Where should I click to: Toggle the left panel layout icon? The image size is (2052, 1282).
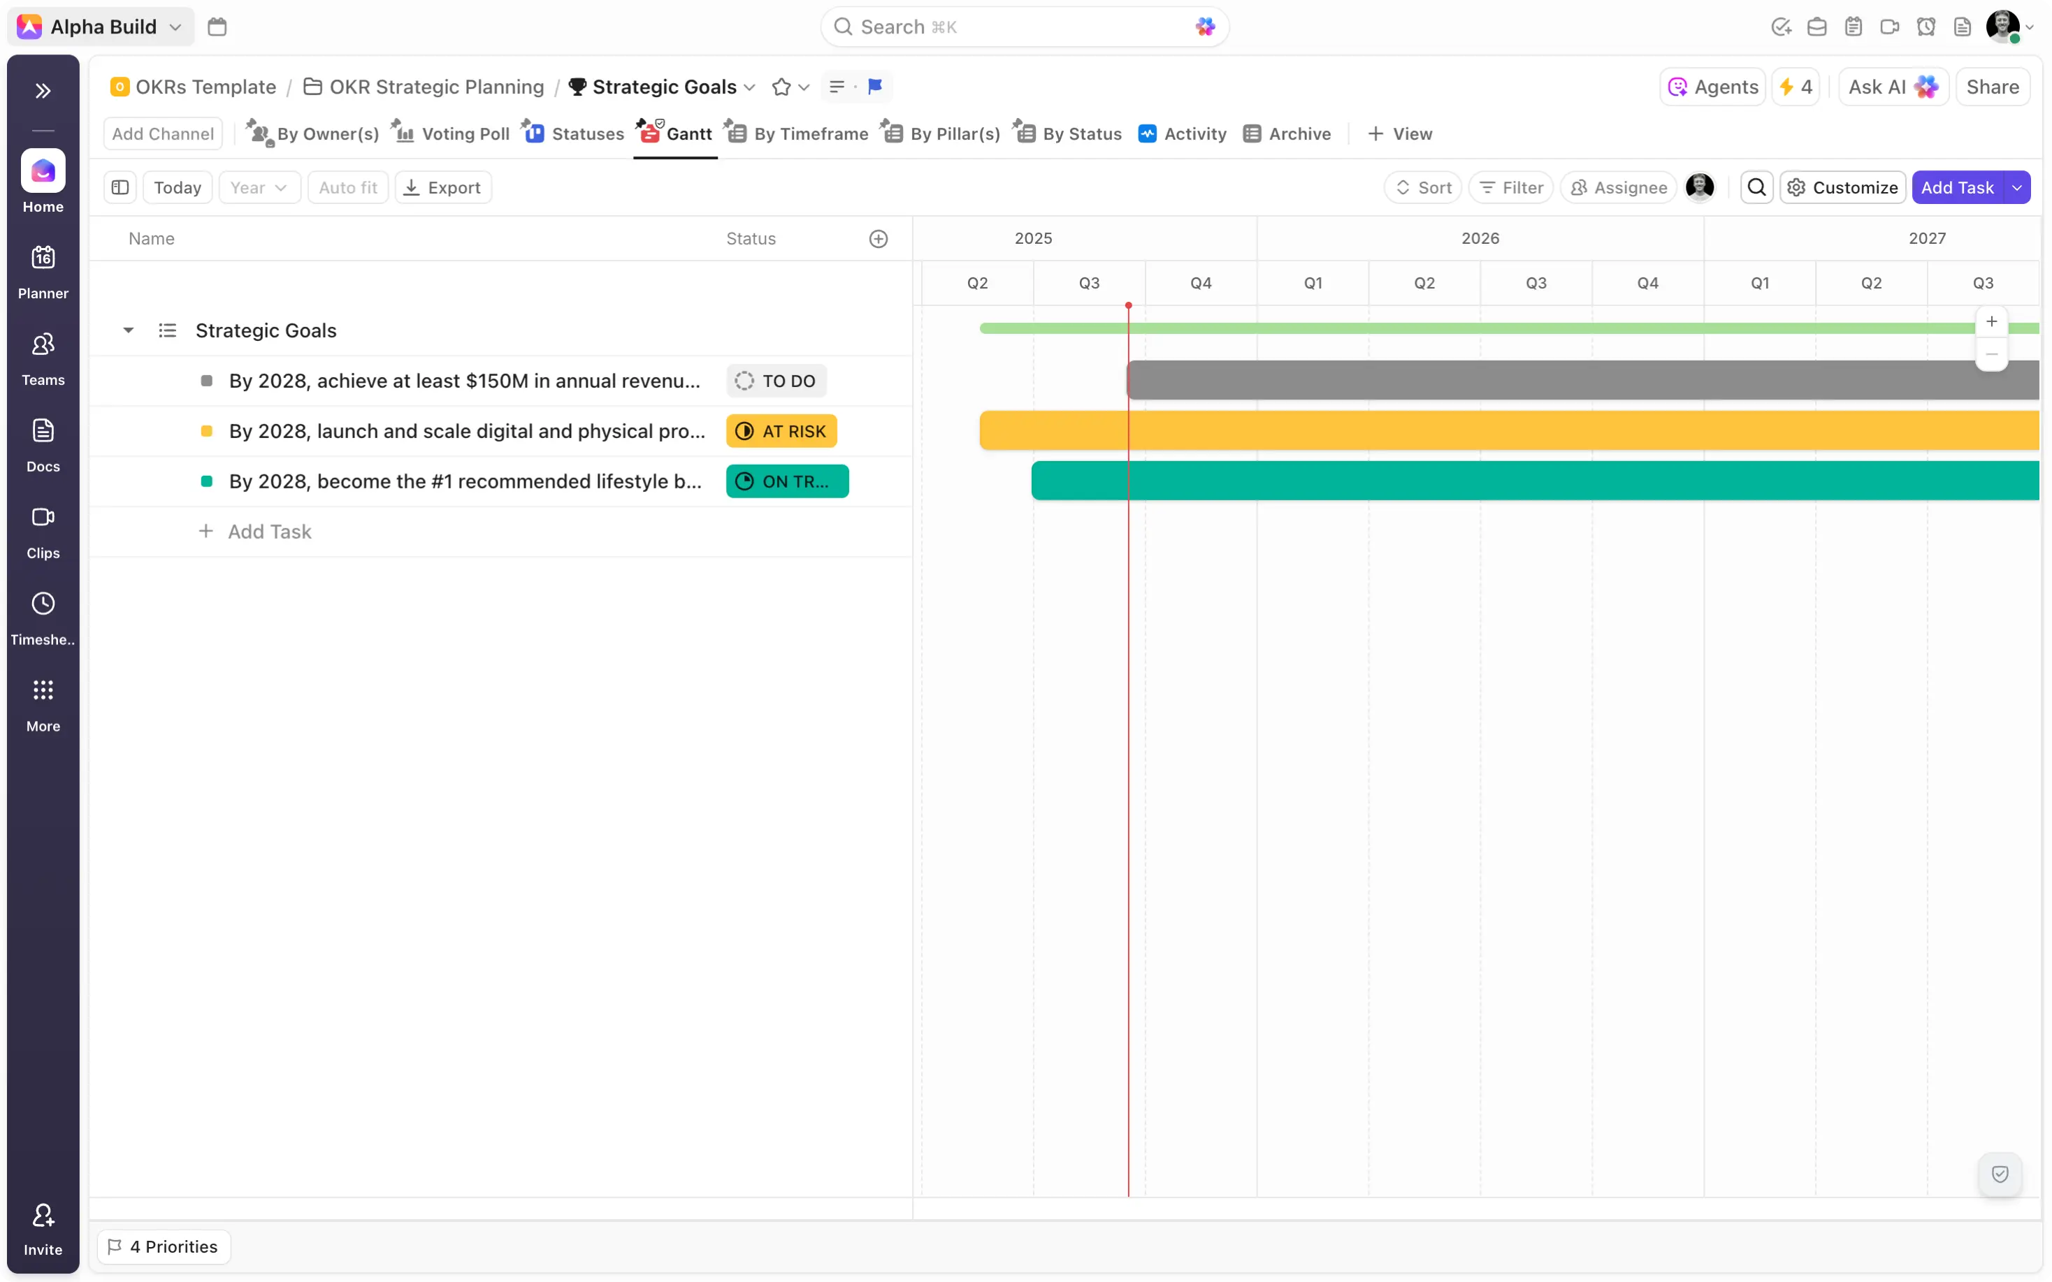pos(120,187)
